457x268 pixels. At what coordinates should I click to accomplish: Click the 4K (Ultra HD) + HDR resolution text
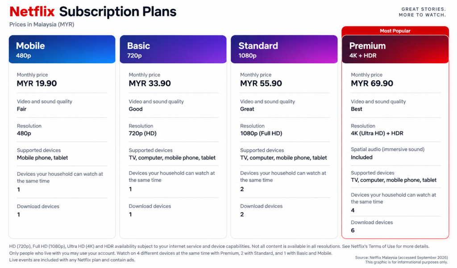point(377,133)
